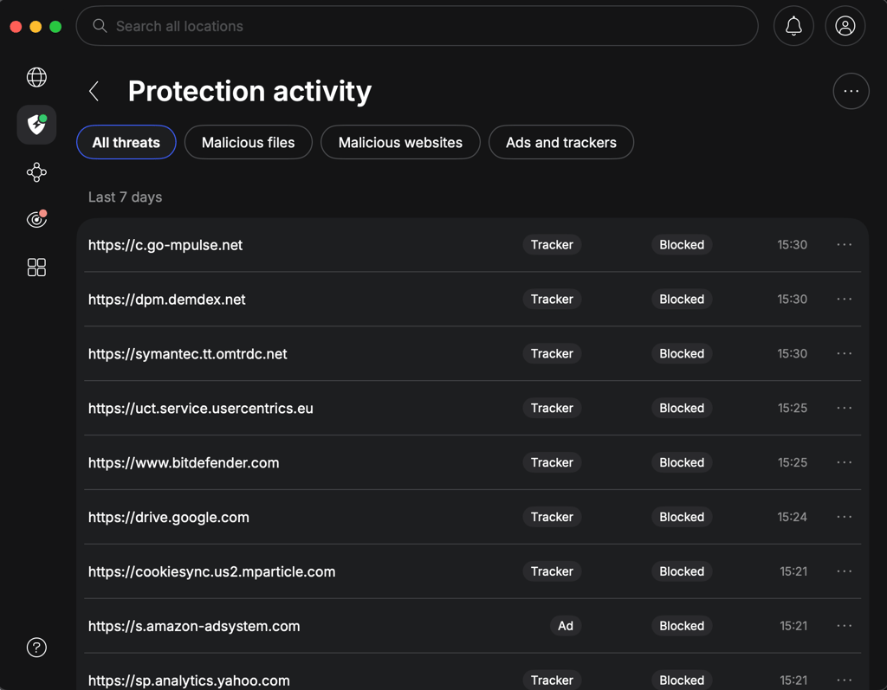The height and width of the screenshot is (690, 887).
Task: Open the Protection activity more options button
Action: pyautogui.click(x=851, y=91)
